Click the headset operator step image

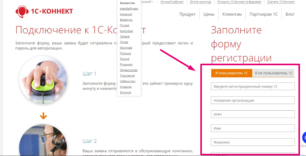[x=43, y=140]
